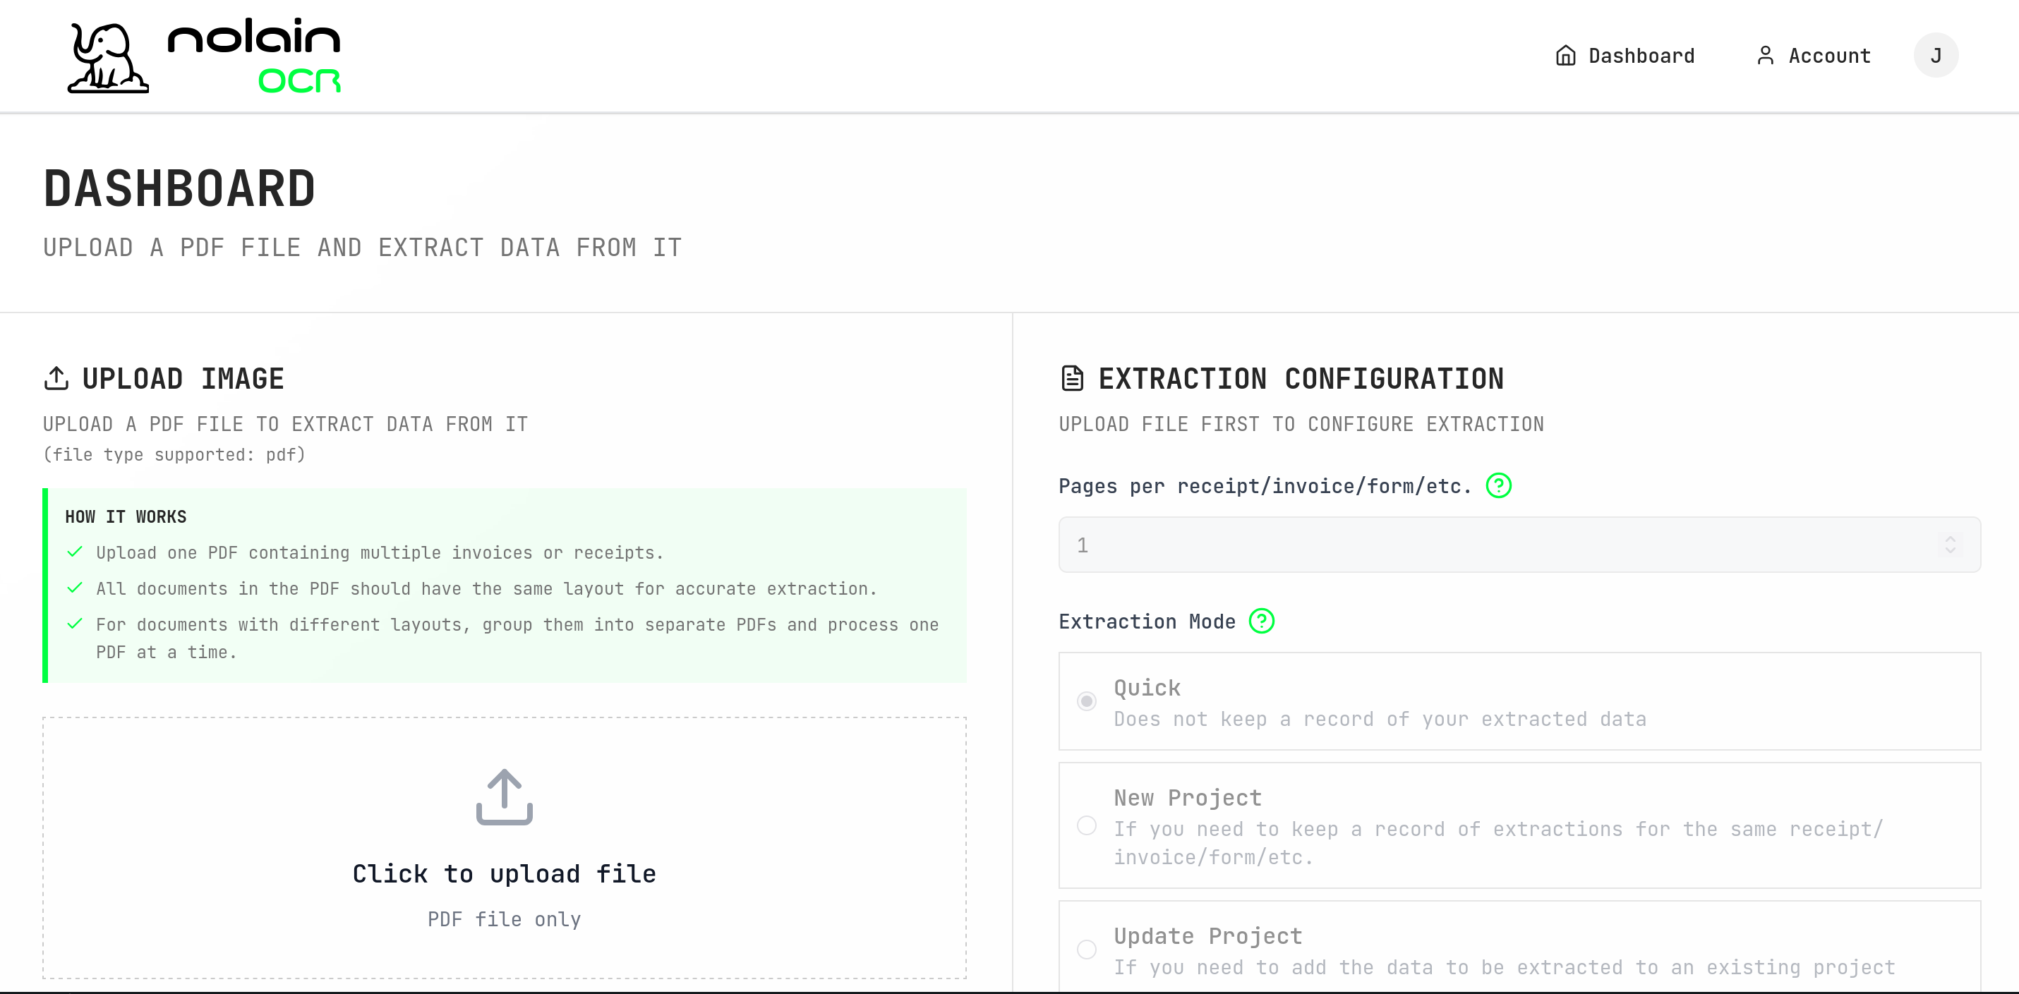The width and height of the screenshot is (2019, 994).
Task: Click the person icon next to Account
Action: 1765,55
